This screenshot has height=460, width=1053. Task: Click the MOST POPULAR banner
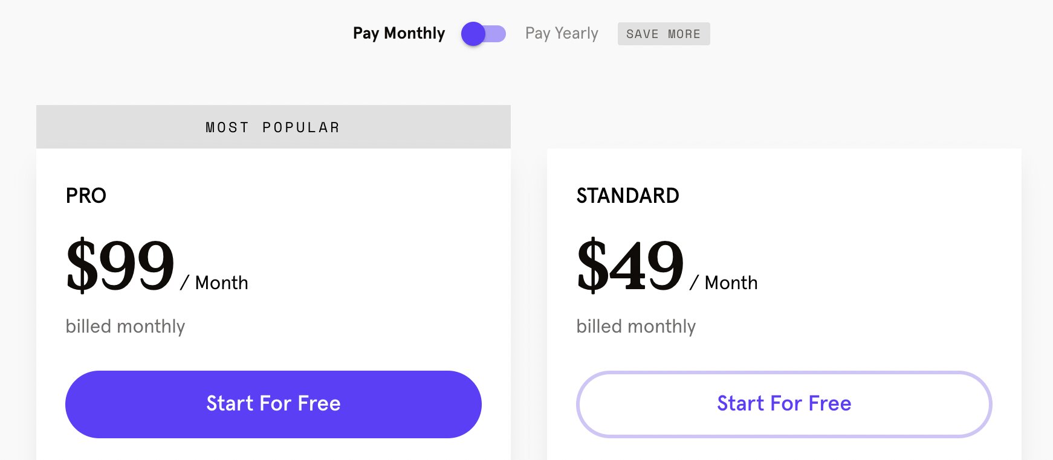pyautogui.click(x=273, y=127)
